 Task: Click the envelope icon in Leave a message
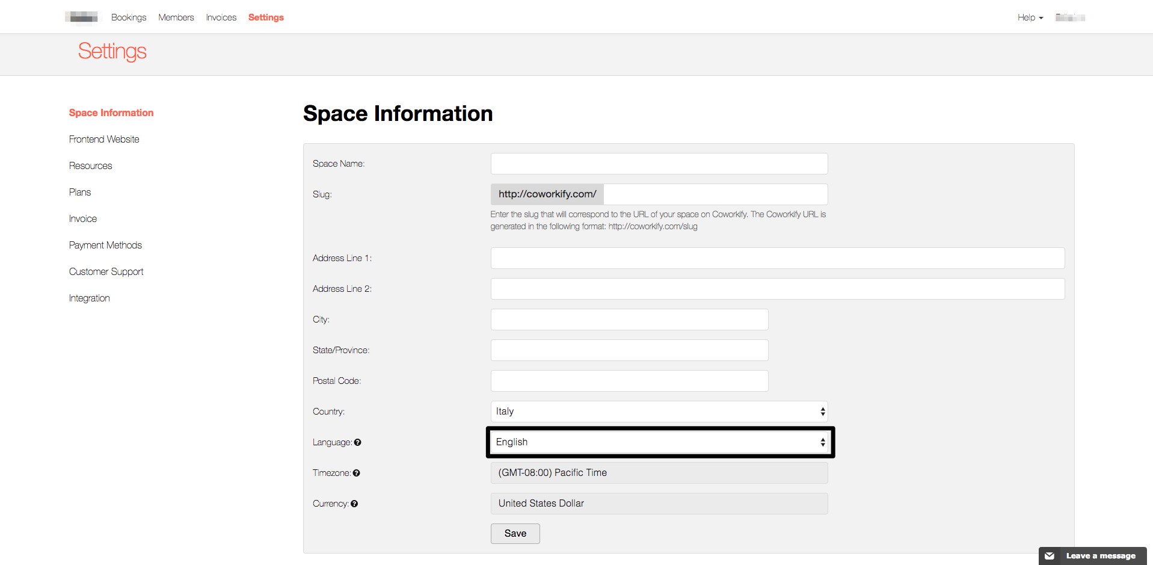coord(1050,556)
